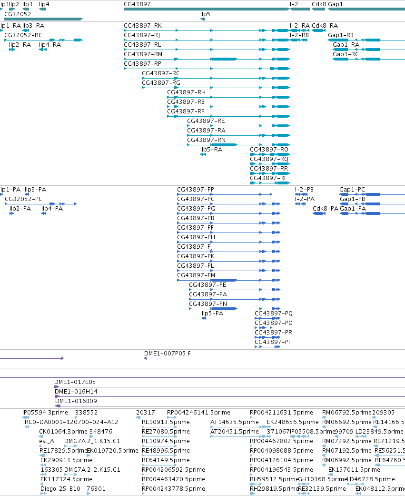Select the RP004467802.5prime EST
Viewport: 405px width, 496px height.
[281, 441]
